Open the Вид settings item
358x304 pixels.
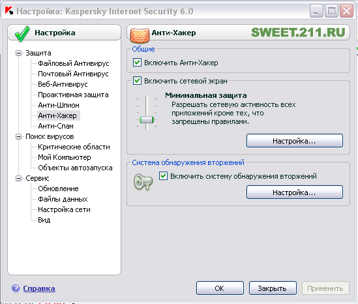point(44,220)
